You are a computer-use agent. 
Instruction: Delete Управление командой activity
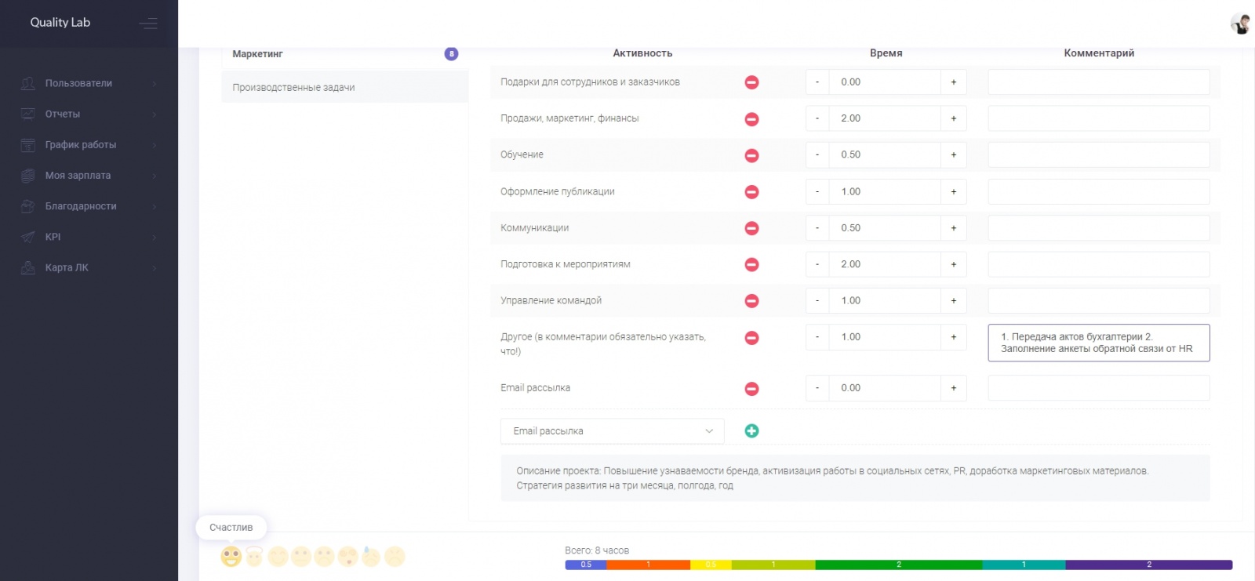click(x=751, y=301)
